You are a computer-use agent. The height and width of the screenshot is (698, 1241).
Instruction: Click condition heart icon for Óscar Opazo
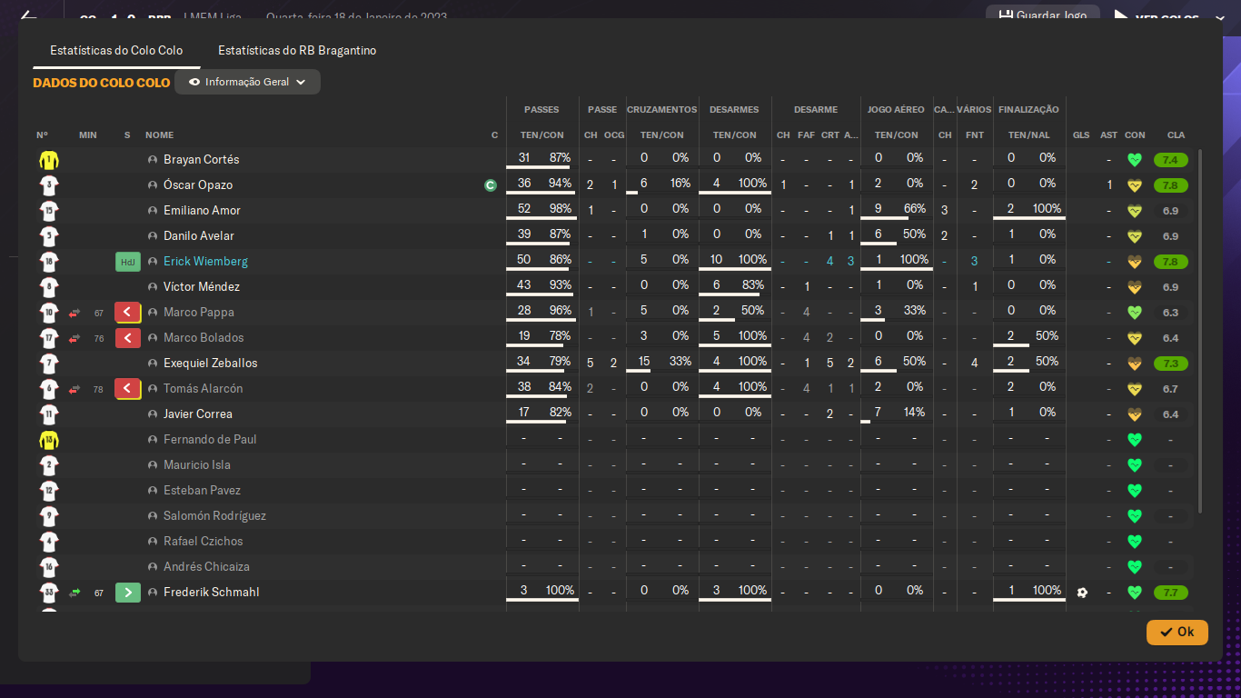coord(1134,185)
